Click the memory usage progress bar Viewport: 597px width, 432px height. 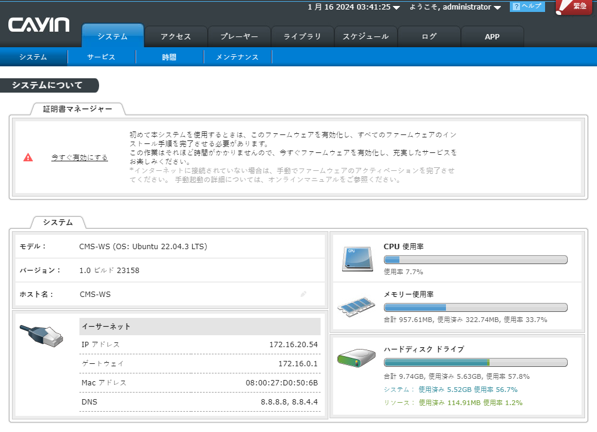[x=476, y=308]
